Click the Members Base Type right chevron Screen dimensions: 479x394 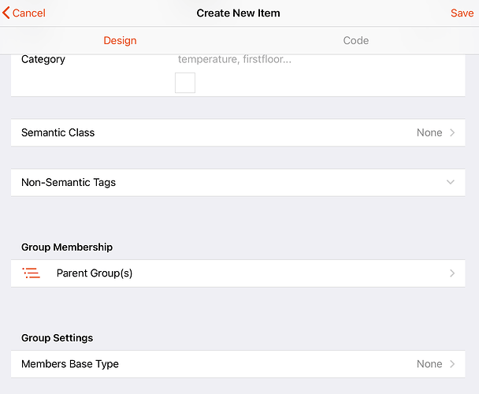click(452, 364)
